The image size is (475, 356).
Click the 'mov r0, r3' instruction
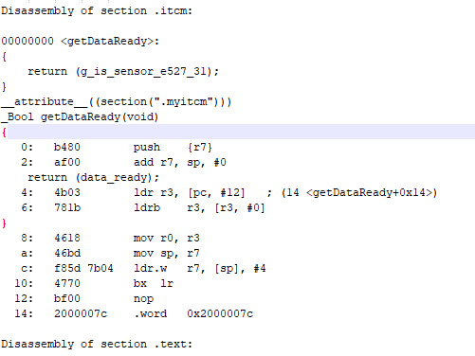tap(167, 238)
